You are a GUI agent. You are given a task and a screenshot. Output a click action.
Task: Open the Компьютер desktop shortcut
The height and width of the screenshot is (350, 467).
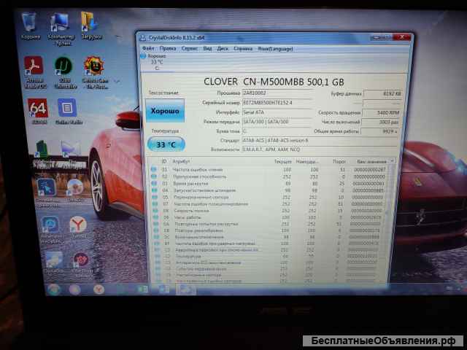(x=61, y=23)
